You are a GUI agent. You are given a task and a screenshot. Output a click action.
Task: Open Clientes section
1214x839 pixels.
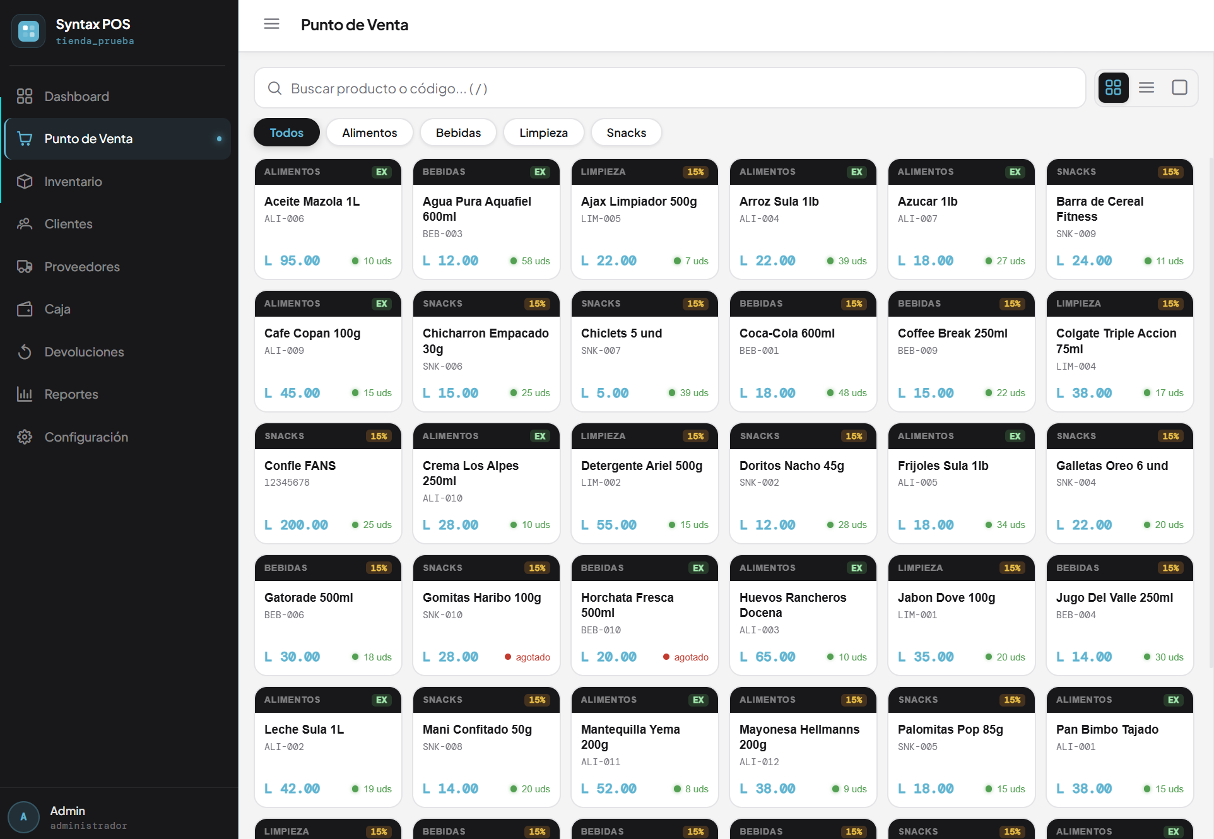pos(117,224)
